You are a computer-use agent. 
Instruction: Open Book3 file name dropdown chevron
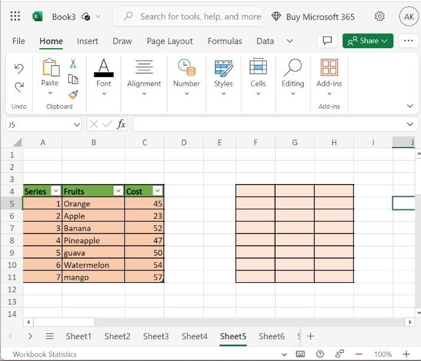pos(98,16)
